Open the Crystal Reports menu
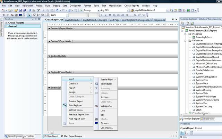The image size is (222, 139). click(131, 6)
